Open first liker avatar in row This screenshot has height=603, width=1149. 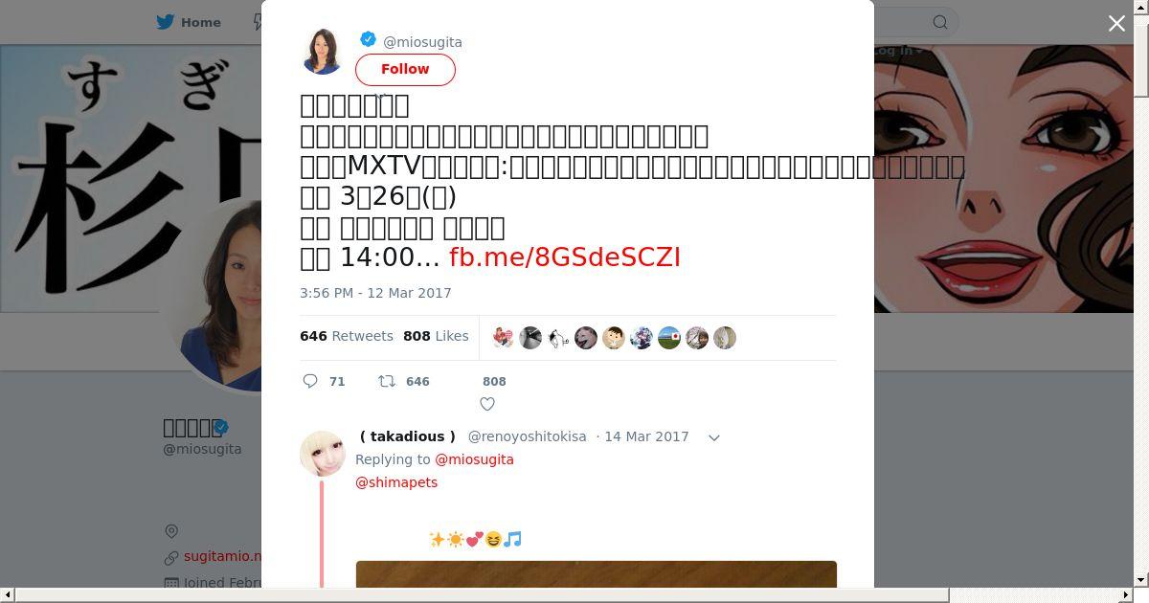pos(503,338)
